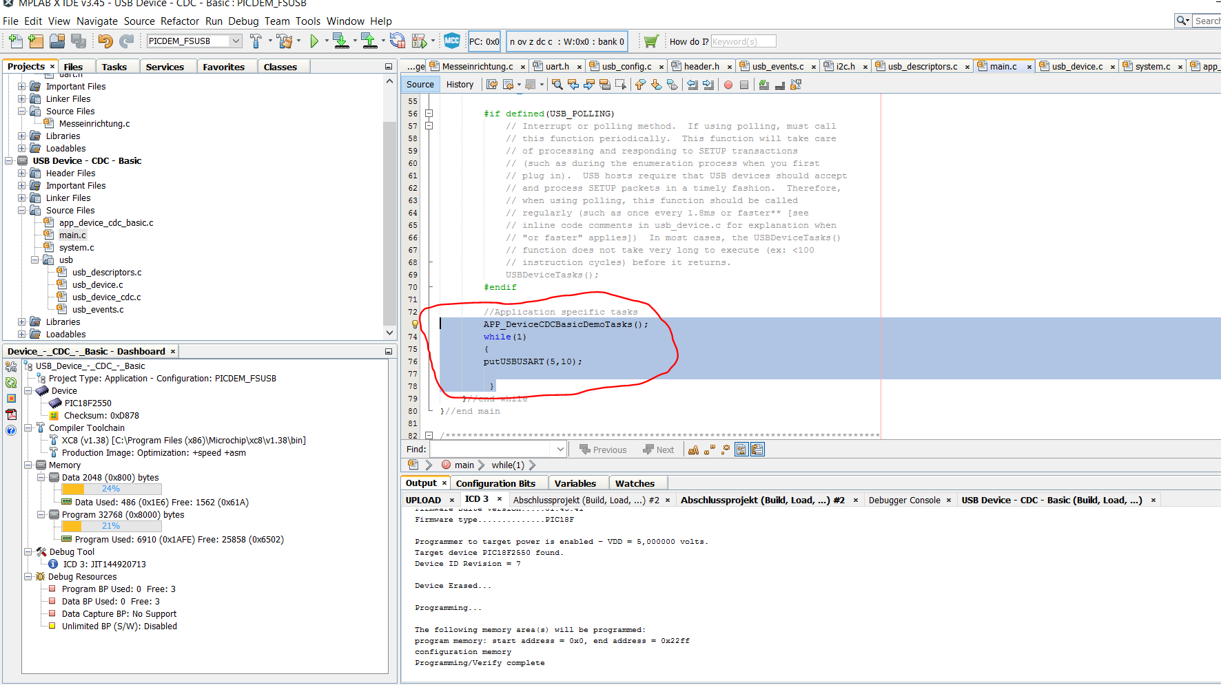The image size is (1221, 685).
Task: Collapse code fold at line 56
Action: pyautogui.click(x=429, y=114)
